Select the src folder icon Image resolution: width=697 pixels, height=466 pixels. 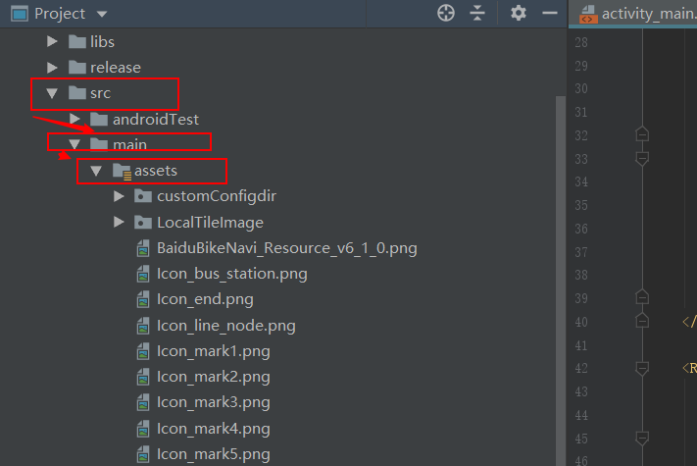tap(77, 93)
